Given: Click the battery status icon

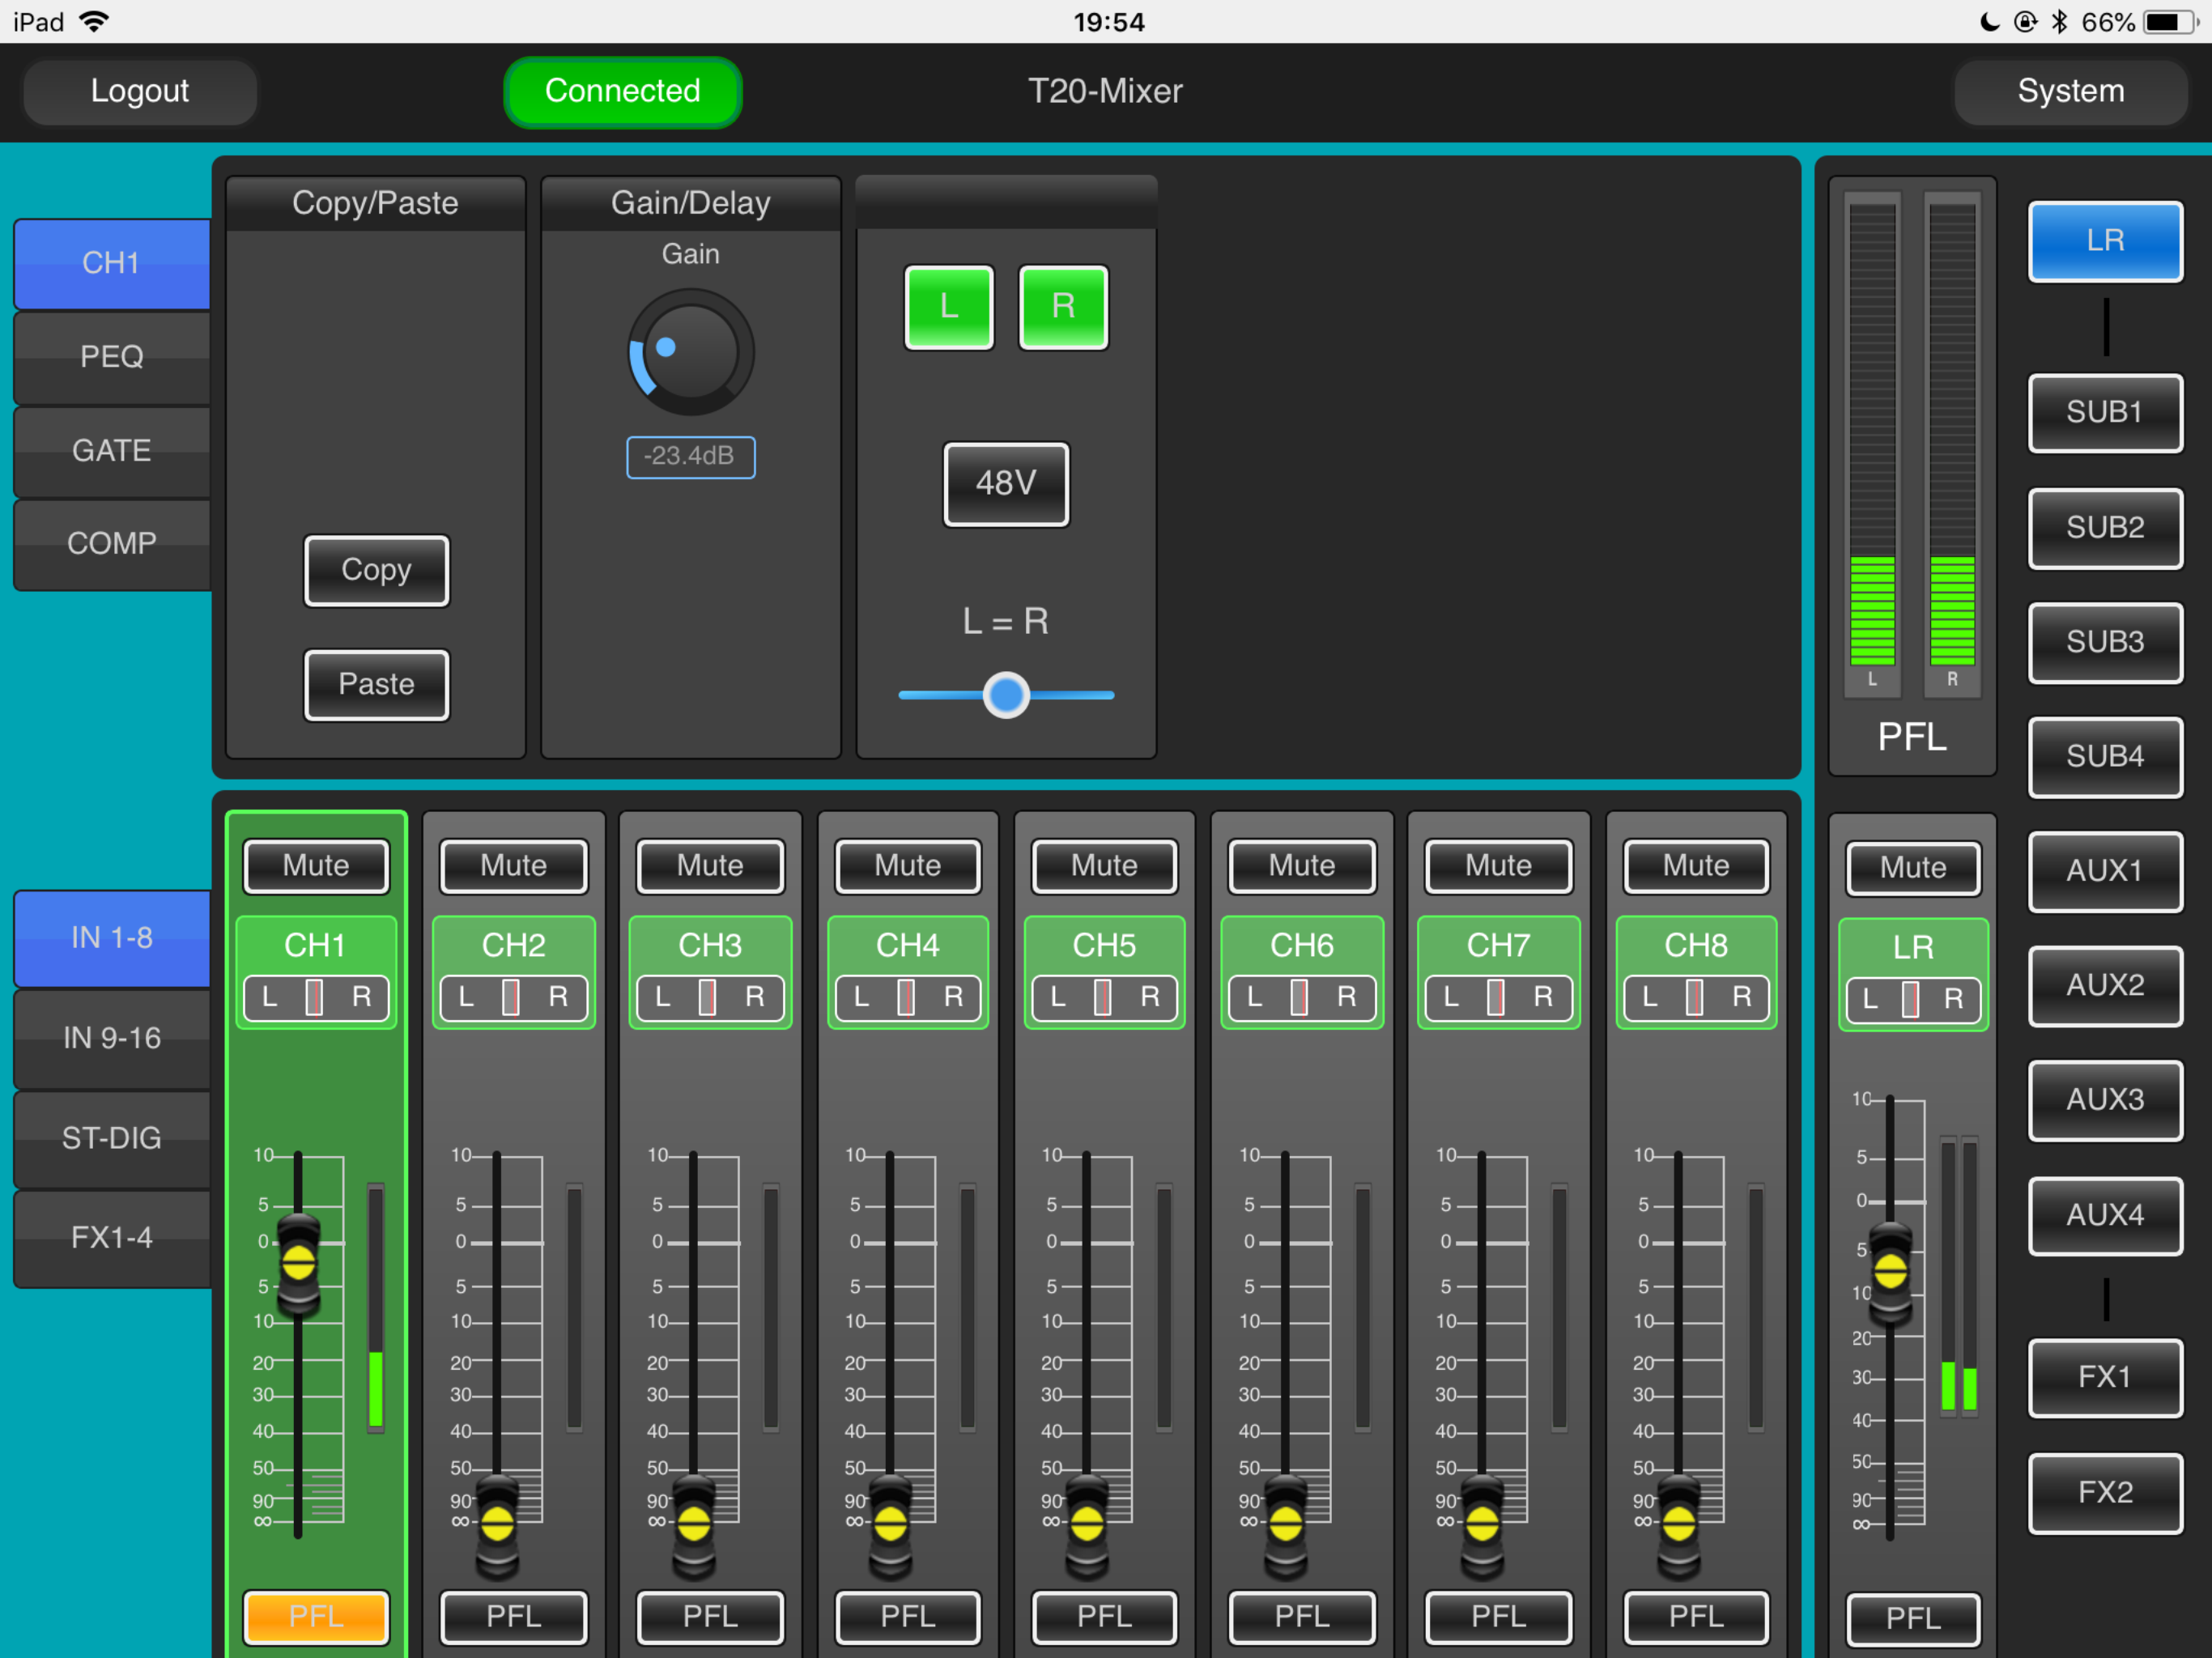Looking at the screenshot, I should 2170,21.
